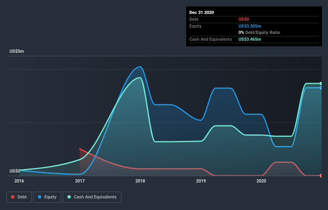Toggle the Debt series legend button
Viewport: 328px width, 210px height.
point(19,197)
